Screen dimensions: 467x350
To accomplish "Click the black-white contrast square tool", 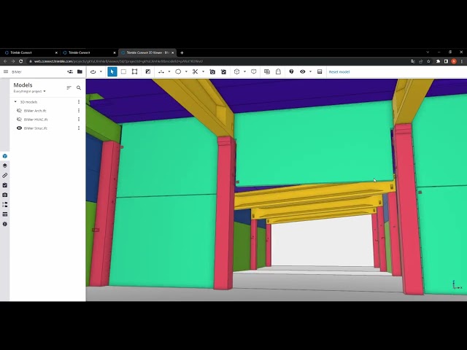I will pos(148,71).
